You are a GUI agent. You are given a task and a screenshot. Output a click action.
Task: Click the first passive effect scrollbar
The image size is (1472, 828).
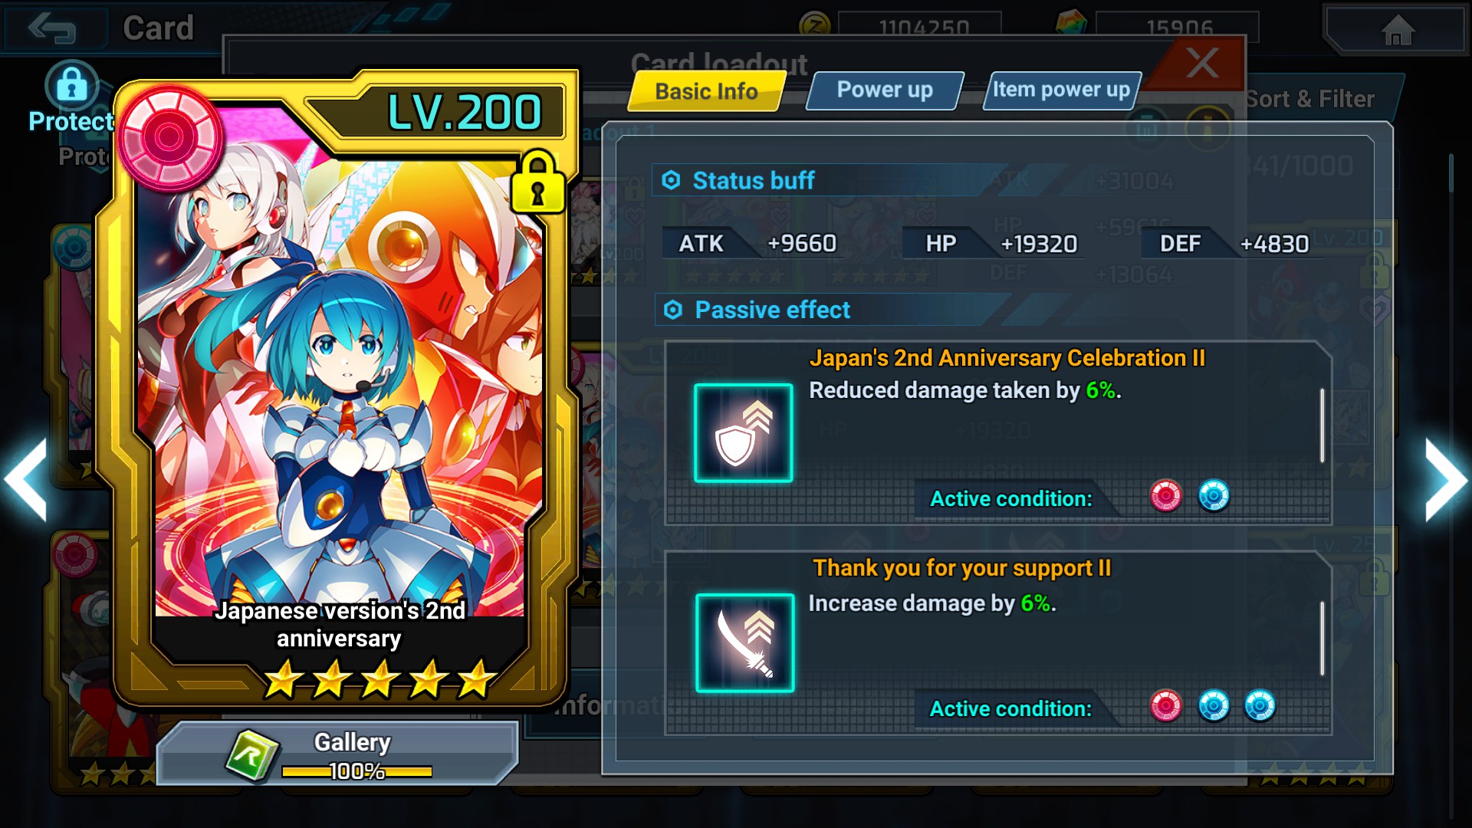click(1322, 426)
